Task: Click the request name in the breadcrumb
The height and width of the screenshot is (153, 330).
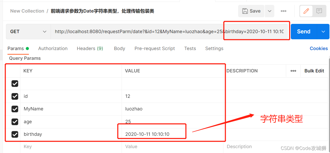Action: click(102, 11)
